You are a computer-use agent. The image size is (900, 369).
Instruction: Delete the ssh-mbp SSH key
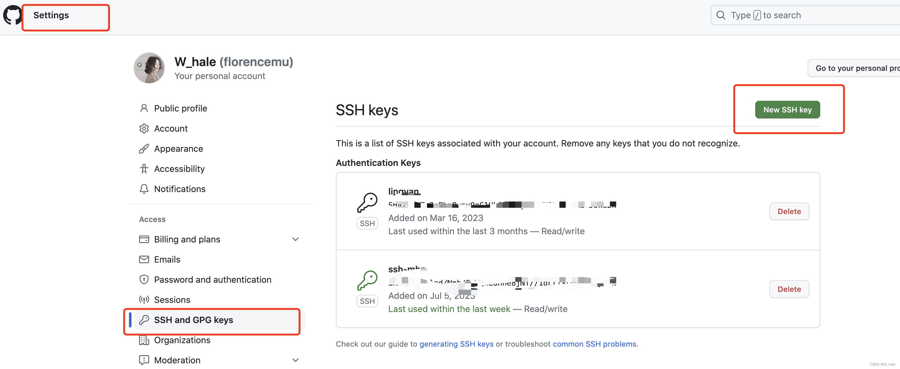[789, 289]
